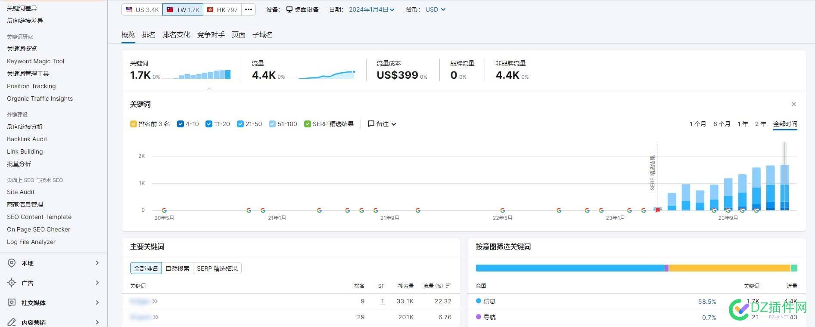Click the latest bar in keyword chart
The width and height of the screenshot is (815, 327).
tap(785, 188)
